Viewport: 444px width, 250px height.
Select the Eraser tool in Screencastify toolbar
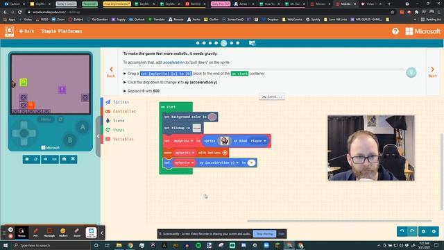click(x=77, y=233)
